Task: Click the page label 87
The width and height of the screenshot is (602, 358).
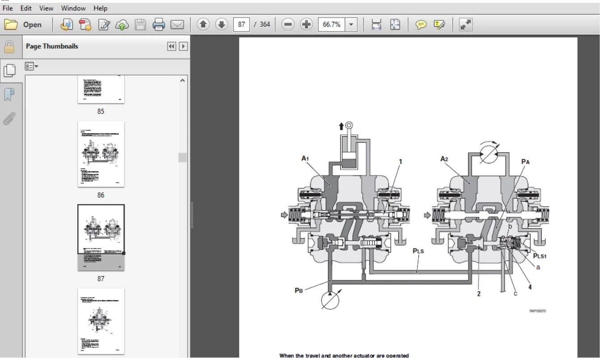Action: (x=101, y=279)
